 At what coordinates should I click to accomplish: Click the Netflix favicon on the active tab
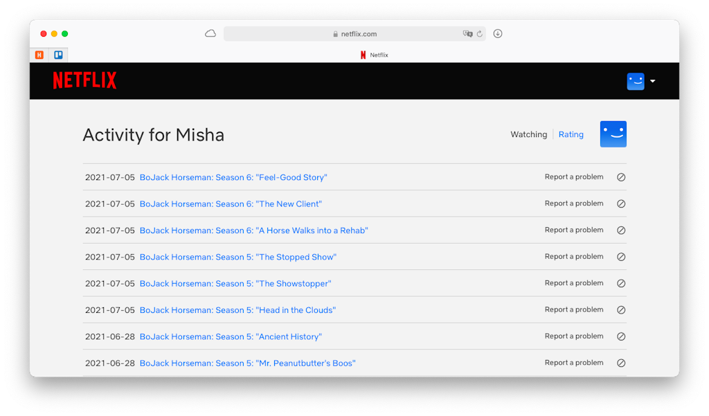363,55
